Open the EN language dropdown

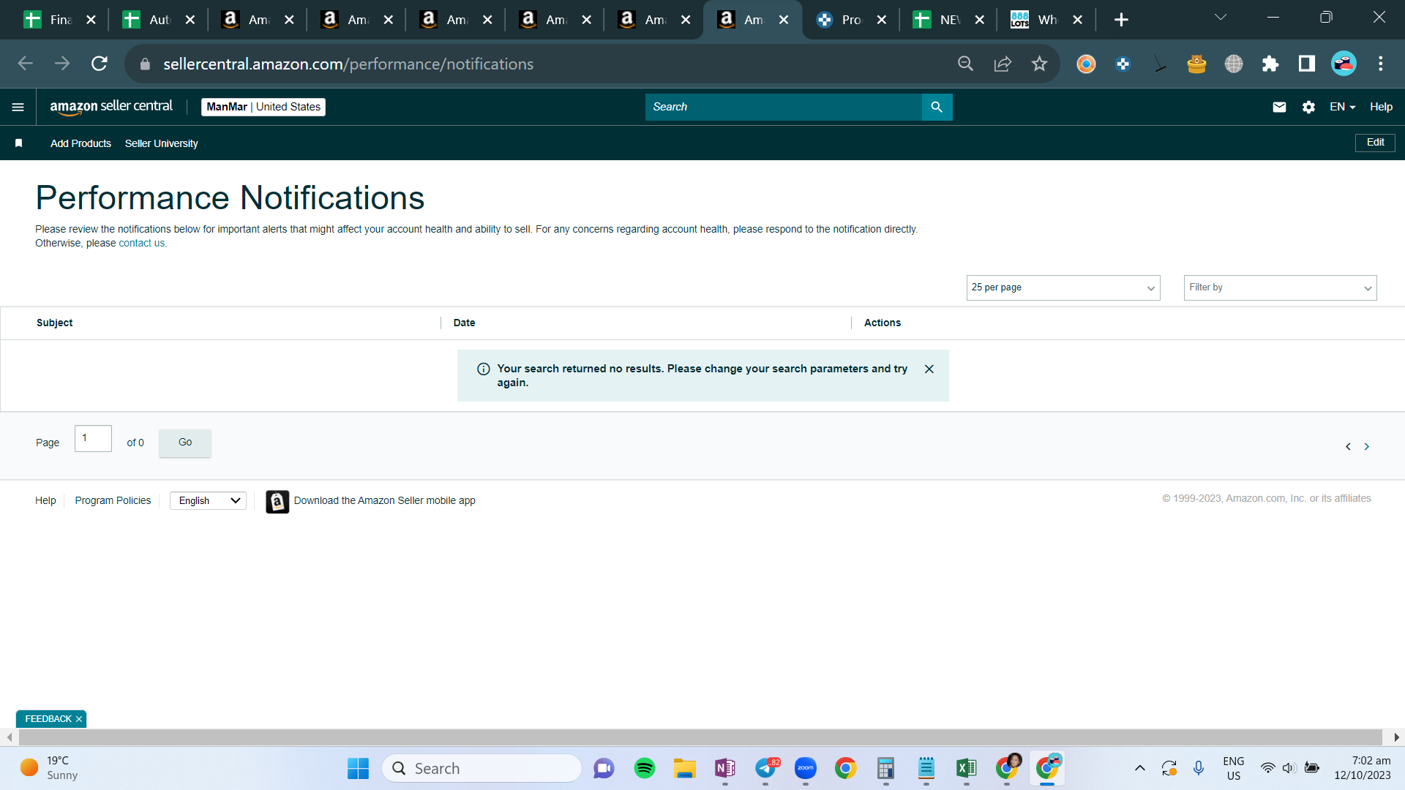pyautogui.click(x=1342, y=107)
